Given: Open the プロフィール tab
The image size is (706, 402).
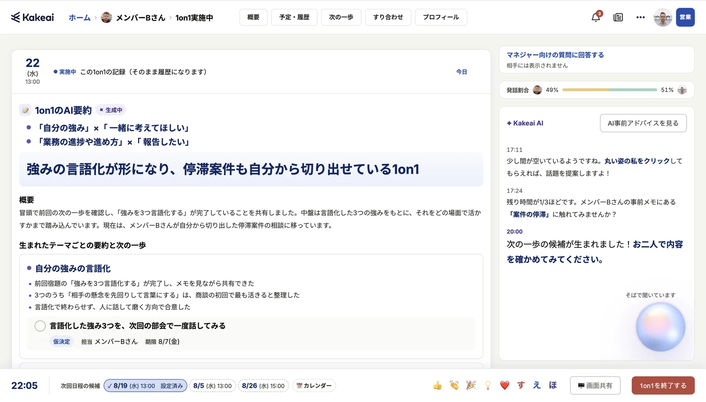Looking at the screenshot, I should point(441,17).
